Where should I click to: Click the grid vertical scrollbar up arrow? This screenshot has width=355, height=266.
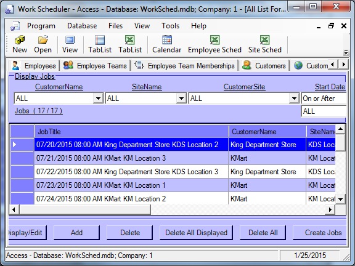pyautogui.click(x=340, y=129)
